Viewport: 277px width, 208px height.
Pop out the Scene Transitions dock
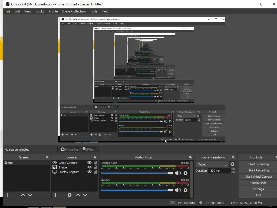pyautogui.click(x=233, y=157)
